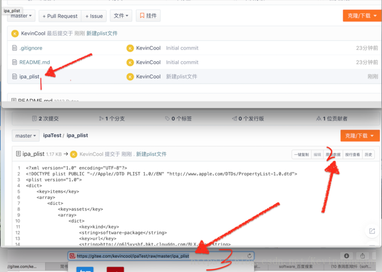Click the 编辑 edit button

317,154
